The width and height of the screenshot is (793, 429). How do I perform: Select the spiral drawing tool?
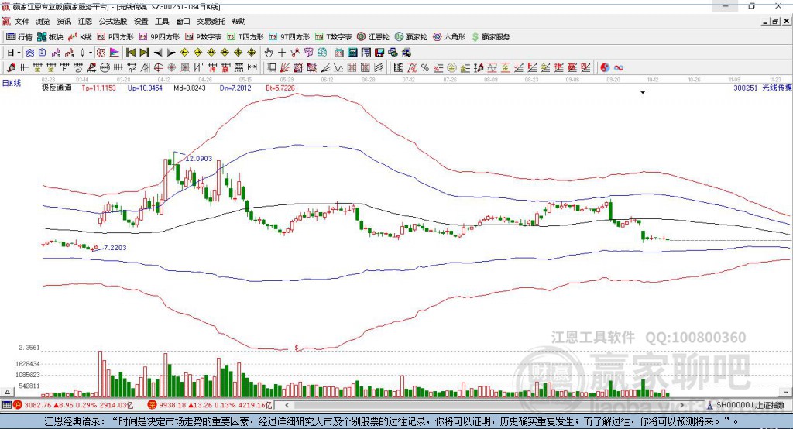(x=78, y=67)
